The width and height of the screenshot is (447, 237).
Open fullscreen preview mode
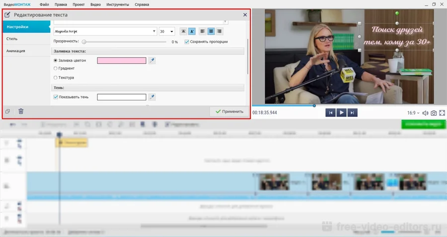(442, 113)
